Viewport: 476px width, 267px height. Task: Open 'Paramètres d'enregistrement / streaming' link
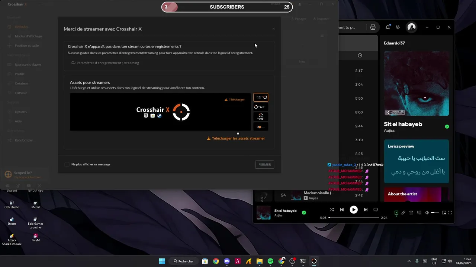tap(105, 63)
